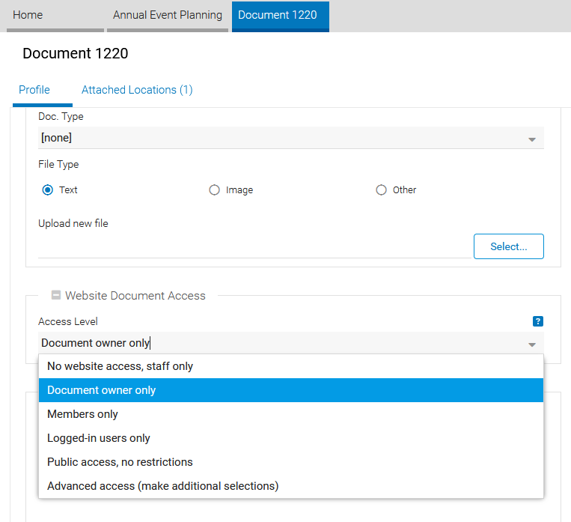The height and width of the screenshot is (522, 571).
Task: Switch to the Annual Event Planning tab
Action: [168, 16]
